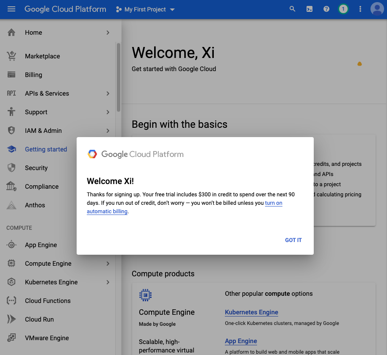Open the three-dot settings menu

click(360, 9)
